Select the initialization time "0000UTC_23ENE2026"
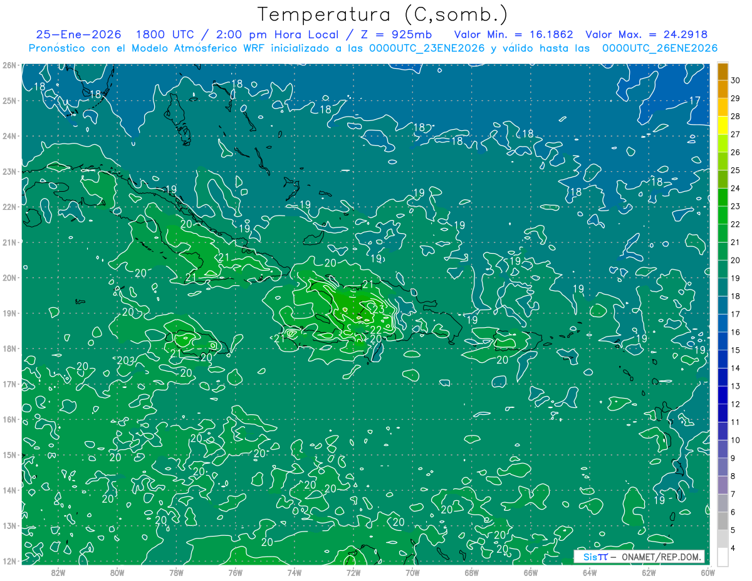 (x=426, y=48)
